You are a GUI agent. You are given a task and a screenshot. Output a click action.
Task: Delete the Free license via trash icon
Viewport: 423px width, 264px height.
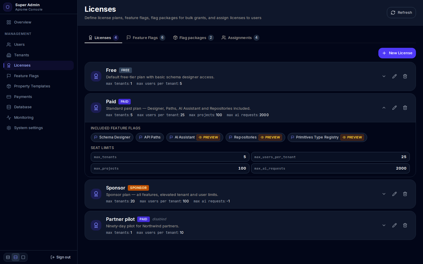pyautogui.click(x=405, y=76)
